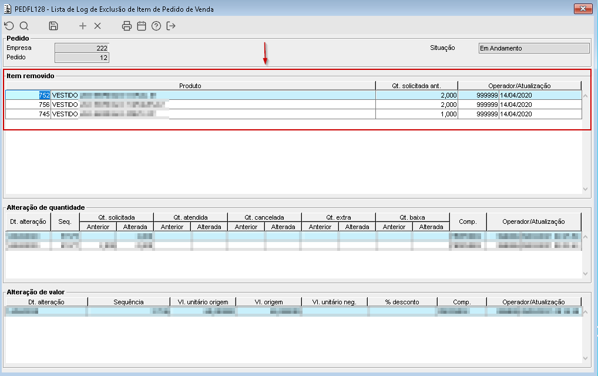Click the document icon in title bar
The height and width of the screenshot is (376, 598).
[7, 9]
